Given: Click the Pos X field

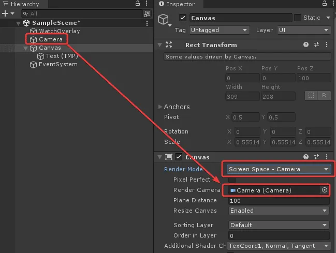Looking at the screenshot, I should pyautogui.click(x=242, y=78).
